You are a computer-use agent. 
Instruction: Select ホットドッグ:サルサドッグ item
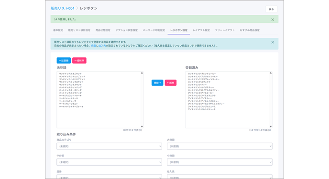[70, 93]
